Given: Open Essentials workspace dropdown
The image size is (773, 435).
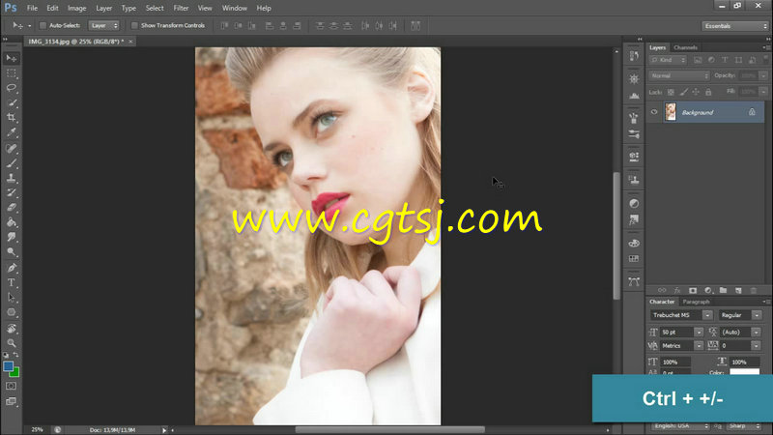Looking at the screenshot, I should (x=734, y=26).
